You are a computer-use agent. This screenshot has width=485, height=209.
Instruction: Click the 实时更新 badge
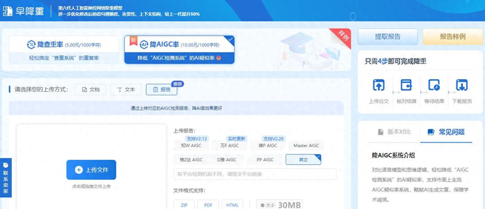[236, 139]
